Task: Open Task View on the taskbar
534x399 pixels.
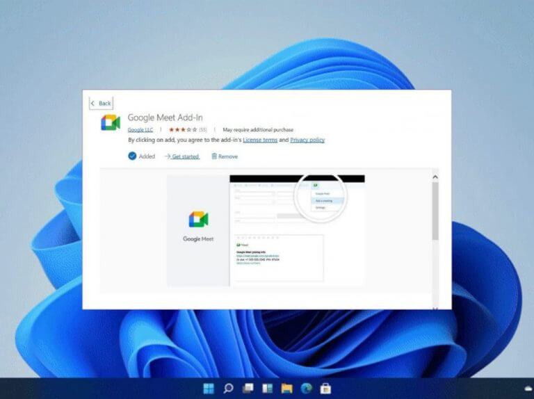Action: [248, 388]
